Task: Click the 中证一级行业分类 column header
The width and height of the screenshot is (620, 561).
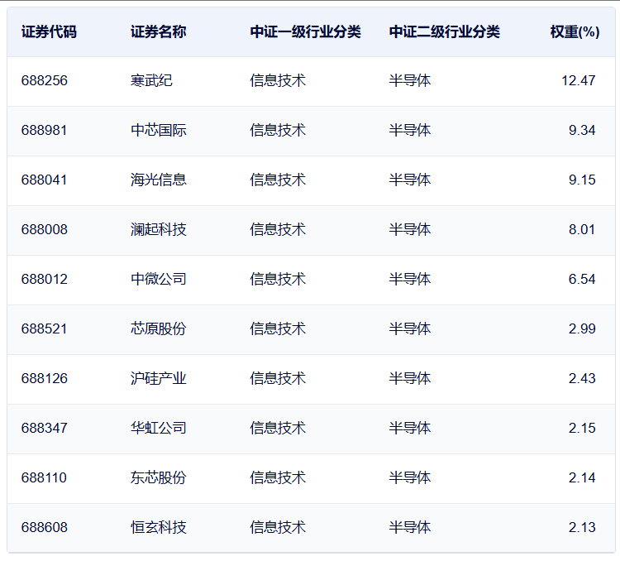Action: tap(305, 32)
